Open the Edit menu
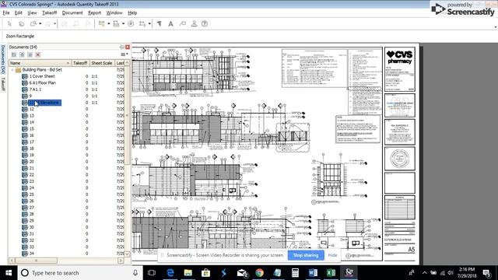498x280 pixels. pos(19,12)
